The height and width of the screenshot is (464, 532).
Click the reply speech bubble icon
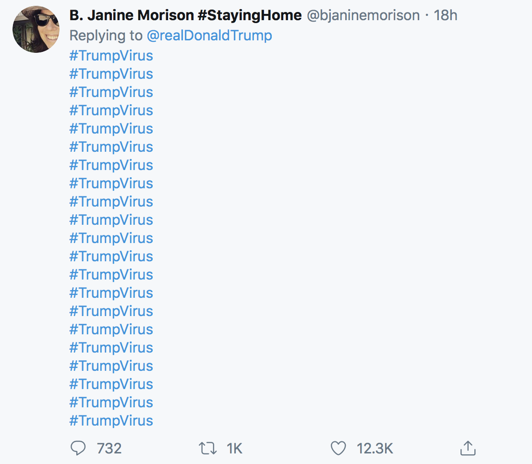(x=78, y=448)
